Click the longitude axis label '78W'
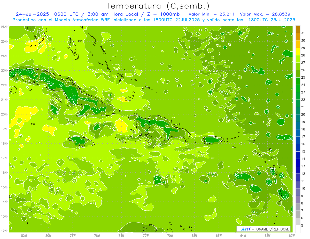 tap(73, 235)
